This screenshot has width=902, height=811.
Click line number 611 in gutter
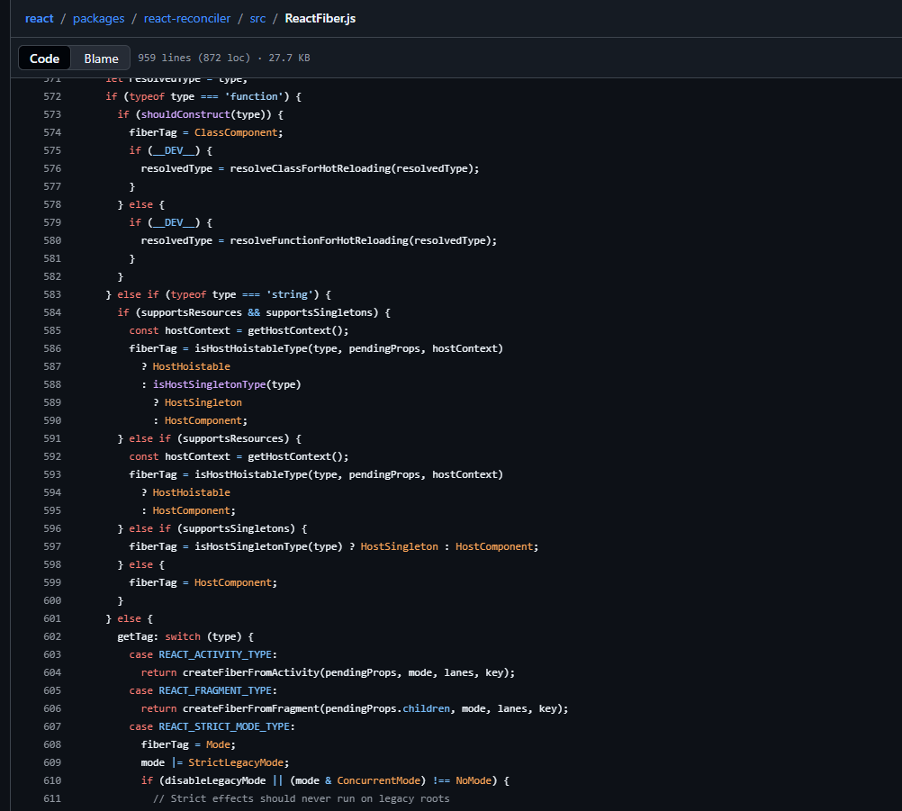click(52, 798)
